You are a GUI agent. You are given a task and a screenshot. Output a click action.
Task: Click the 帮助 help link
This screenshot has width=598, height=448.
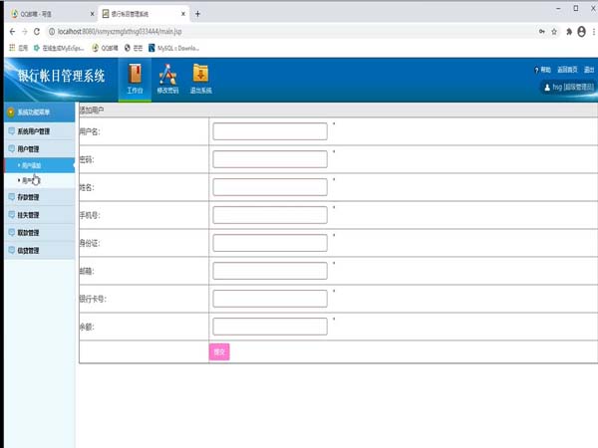pyautogui.click(x=543, y=70)
